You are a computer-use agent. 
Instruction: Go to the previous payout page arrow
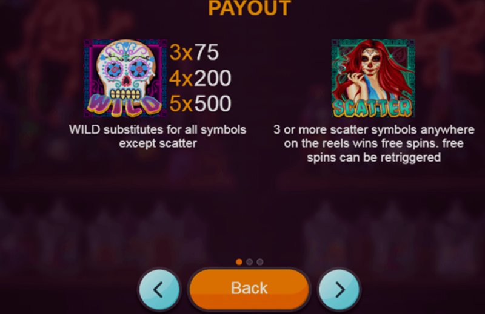tap(159, 290)
